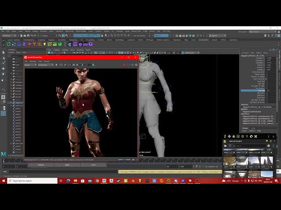Open Arnold RenderView settings gear icon
The height and width of the screenshot is (210, 281).
click(x=136, y=65)
